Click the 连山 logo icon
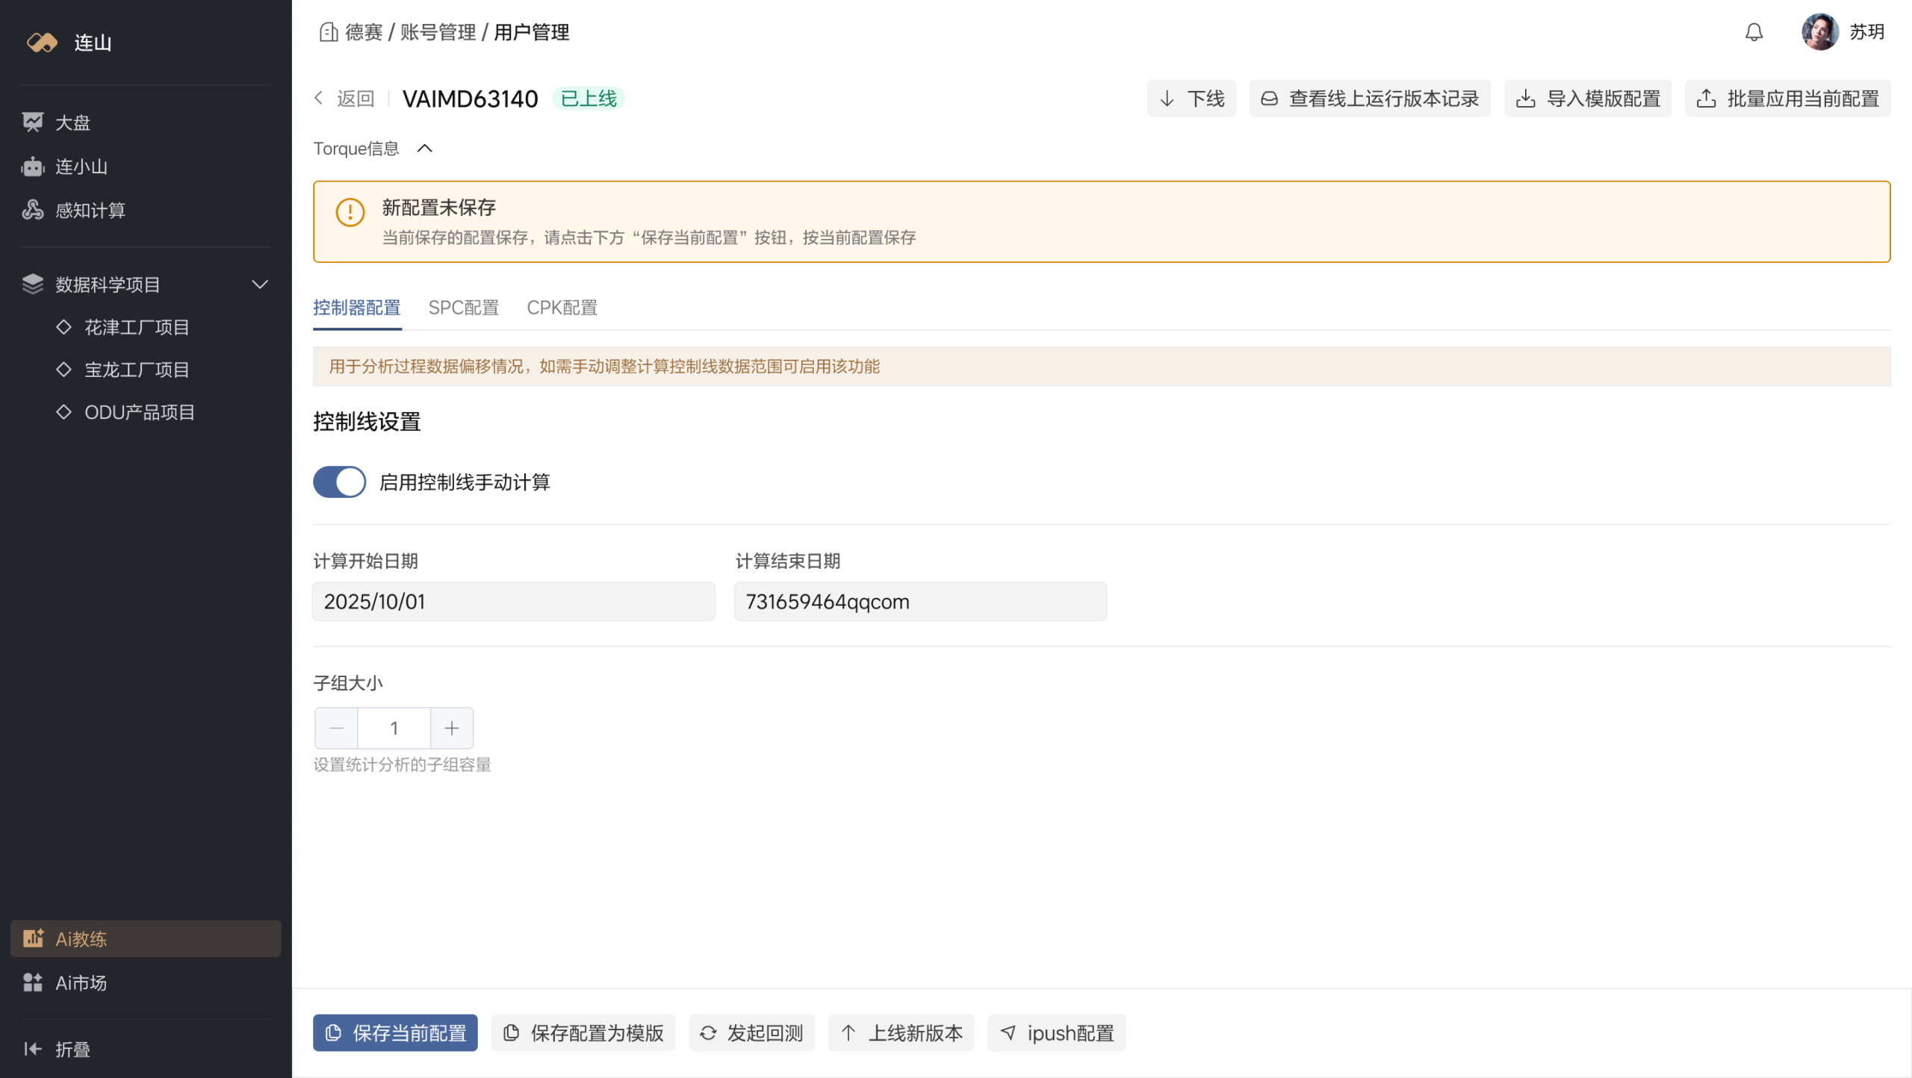 pyautogui.click(x=42, y=43)
